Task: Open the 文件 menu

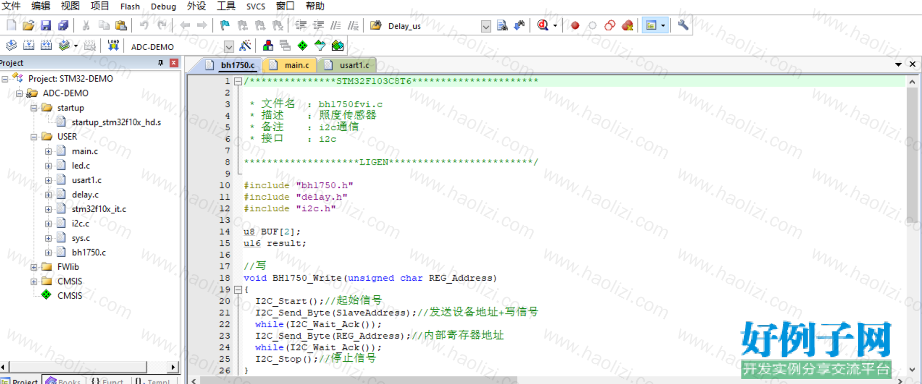Action: (x=12, y=6)
